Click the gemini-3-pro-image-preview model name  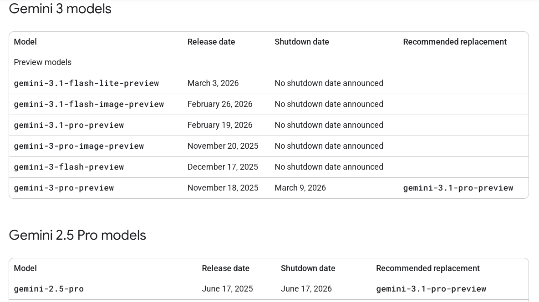[79, 146]
